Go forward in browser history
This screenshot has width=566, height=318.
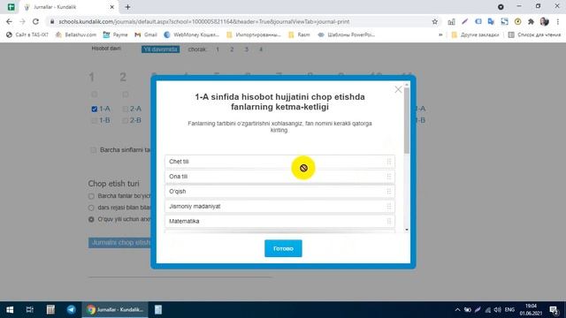coord(22,21)
